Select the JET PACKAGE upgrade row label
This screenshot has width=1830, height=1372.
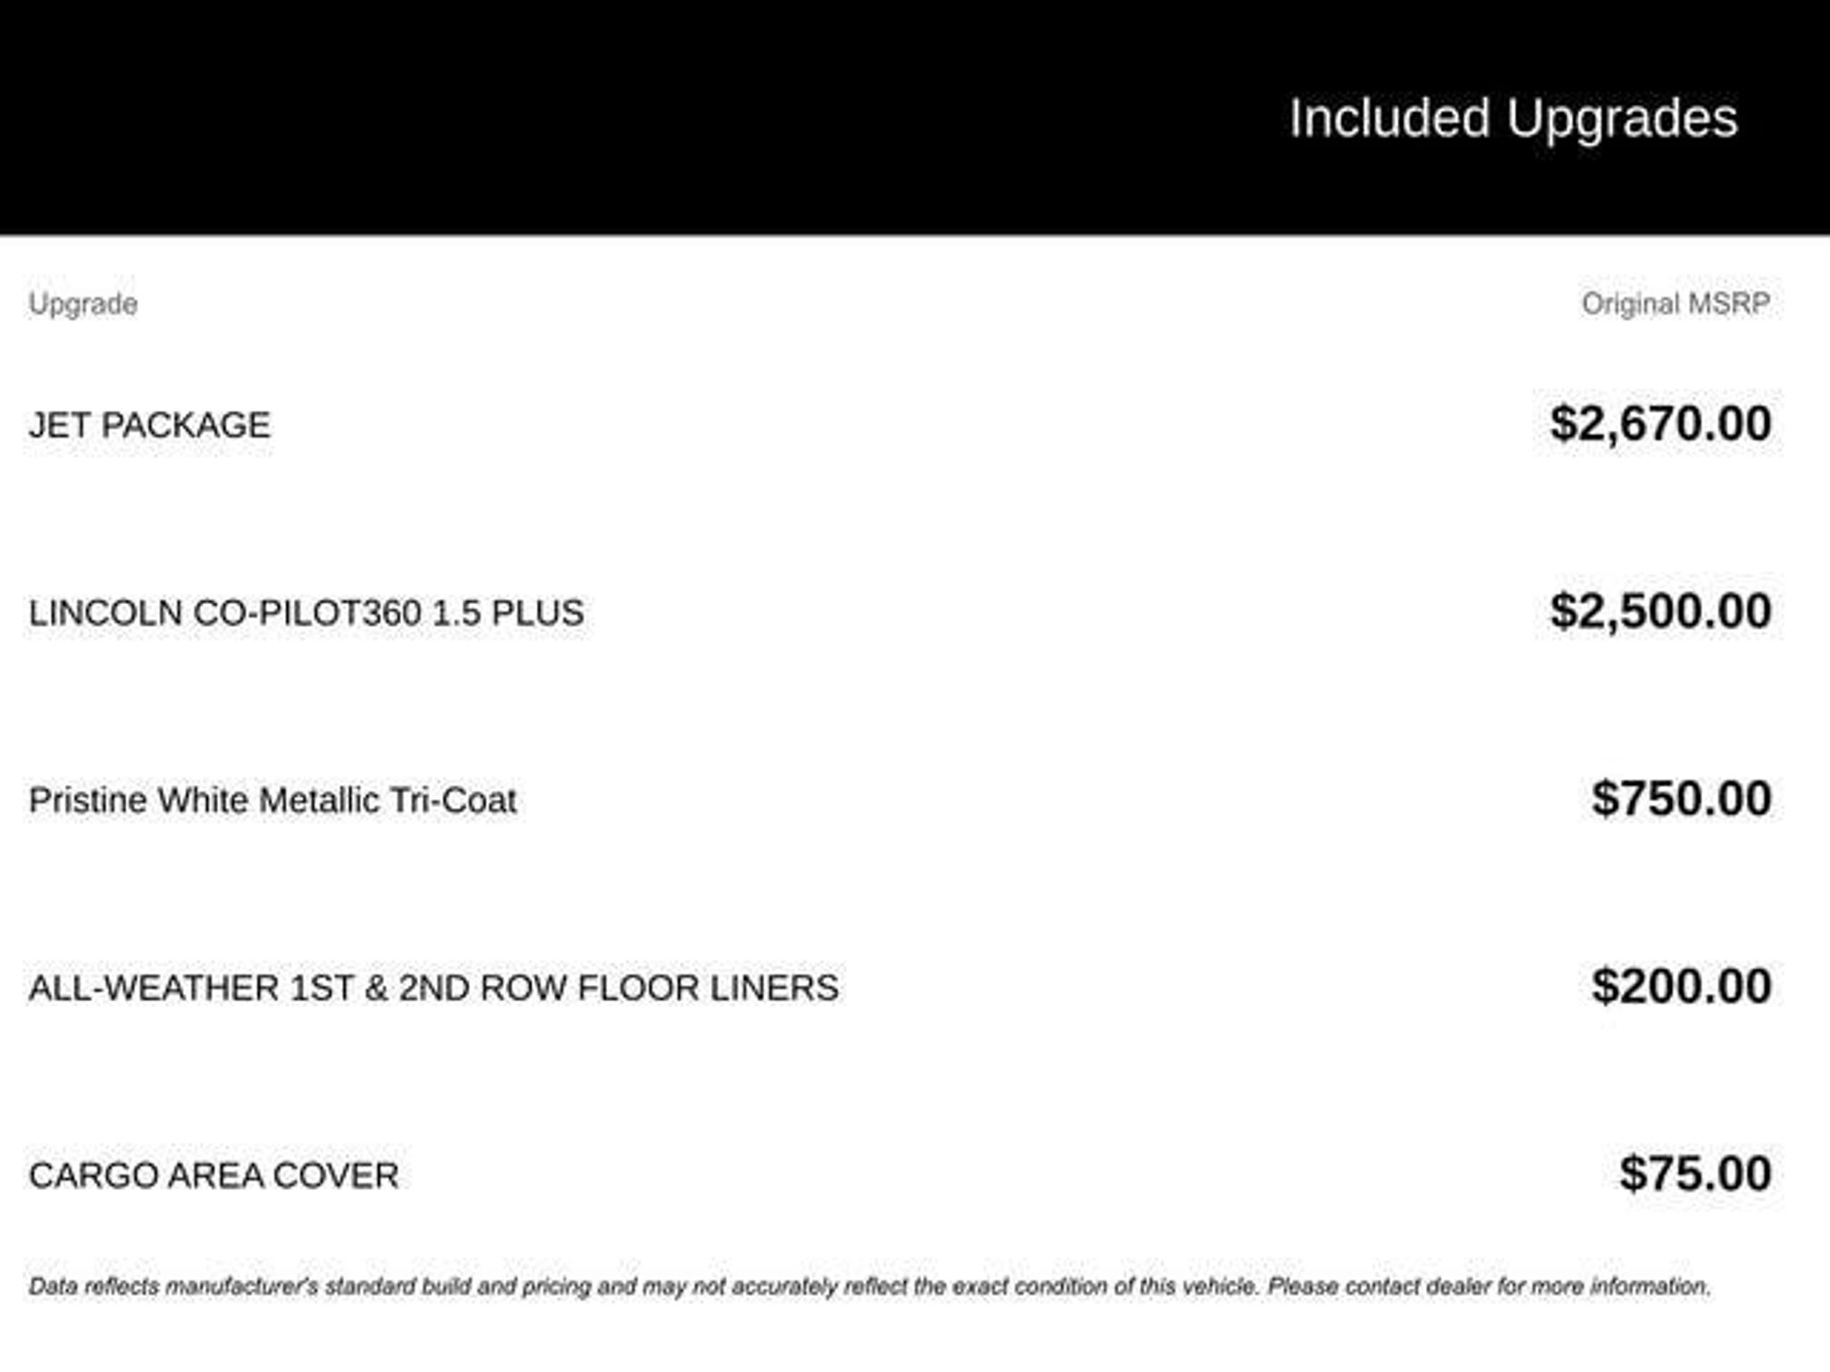tap(149, 425)
